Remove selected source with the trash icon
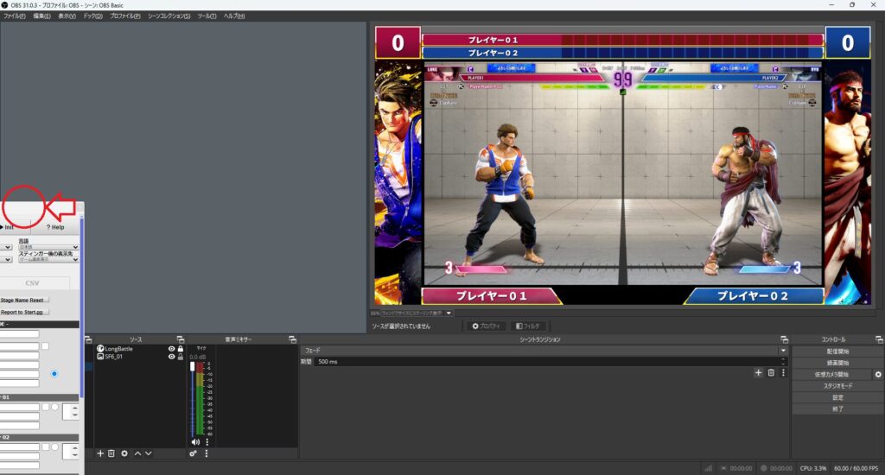 111,453
